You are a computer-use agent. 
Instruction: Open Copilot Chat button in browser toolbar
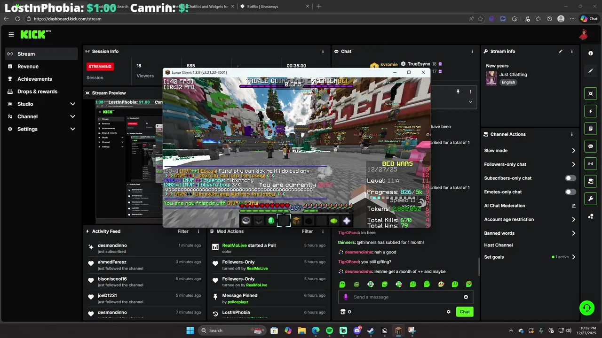click(589, 19)
